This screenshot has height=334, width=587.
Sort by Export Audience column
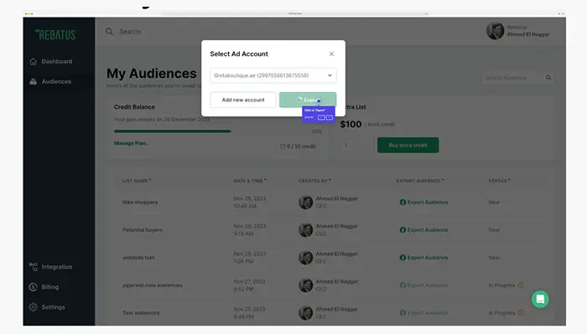tap(420, 181)
